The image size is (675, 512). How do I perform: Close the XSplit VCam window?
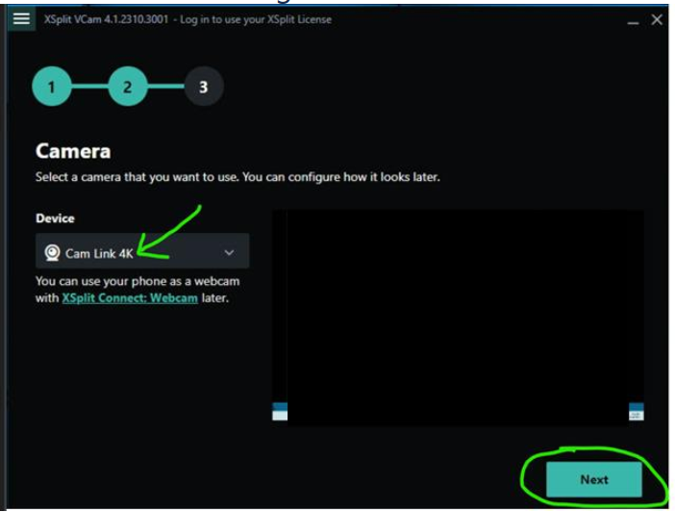pyautogui.click(x=657, y=19)
